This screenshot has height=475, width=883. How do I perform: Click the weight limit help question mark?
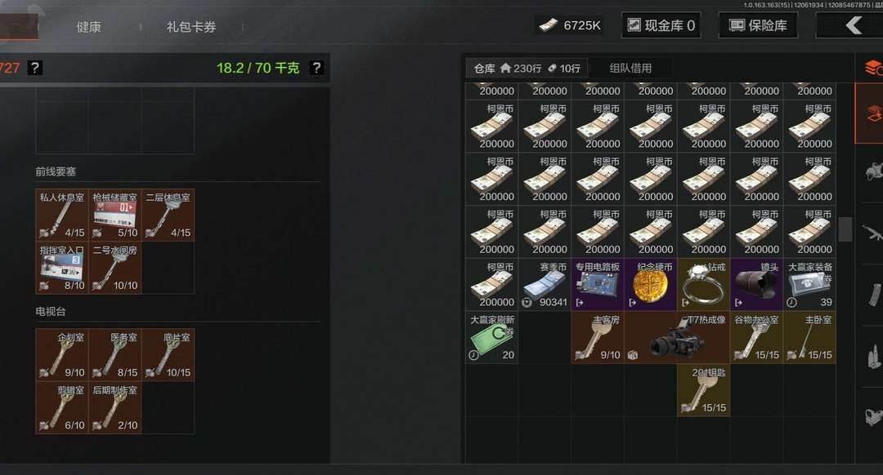pyautogui.click(x=316, y=68)
